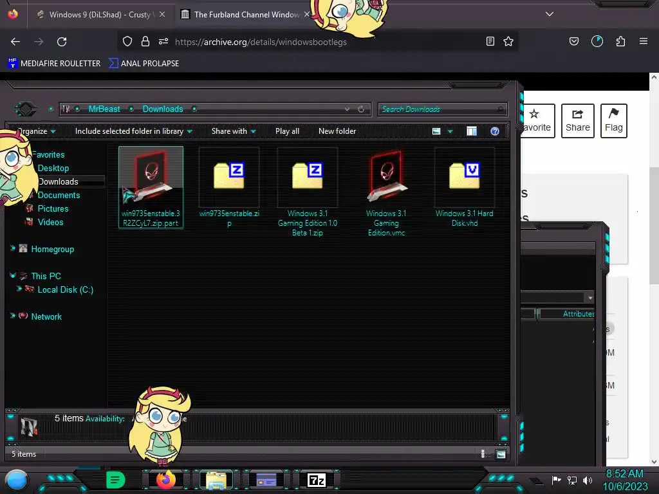Open the Pocket save icon
The height and width of the screenshot is (494, 659).
573,41
